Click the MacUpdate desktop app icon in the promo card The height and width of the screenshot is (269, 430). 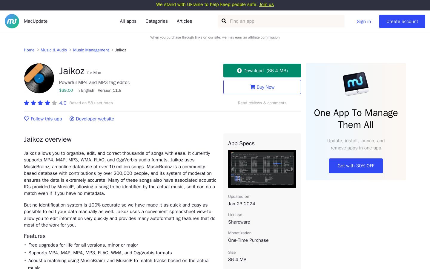pyautogui.click(x=356, y=84)
